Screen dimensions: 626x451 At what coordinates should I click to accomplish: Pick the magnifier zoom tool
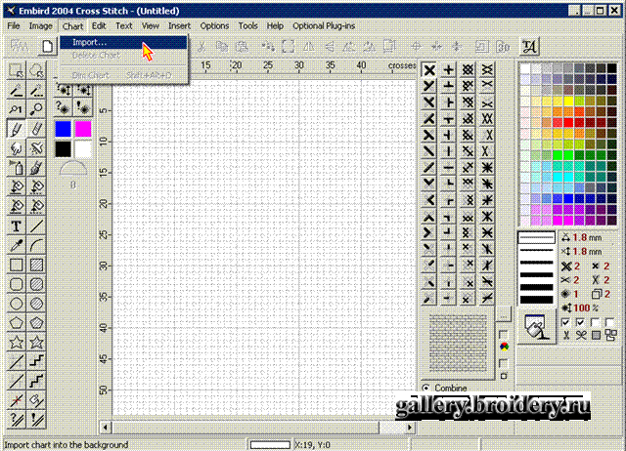[x=37, y=108]
